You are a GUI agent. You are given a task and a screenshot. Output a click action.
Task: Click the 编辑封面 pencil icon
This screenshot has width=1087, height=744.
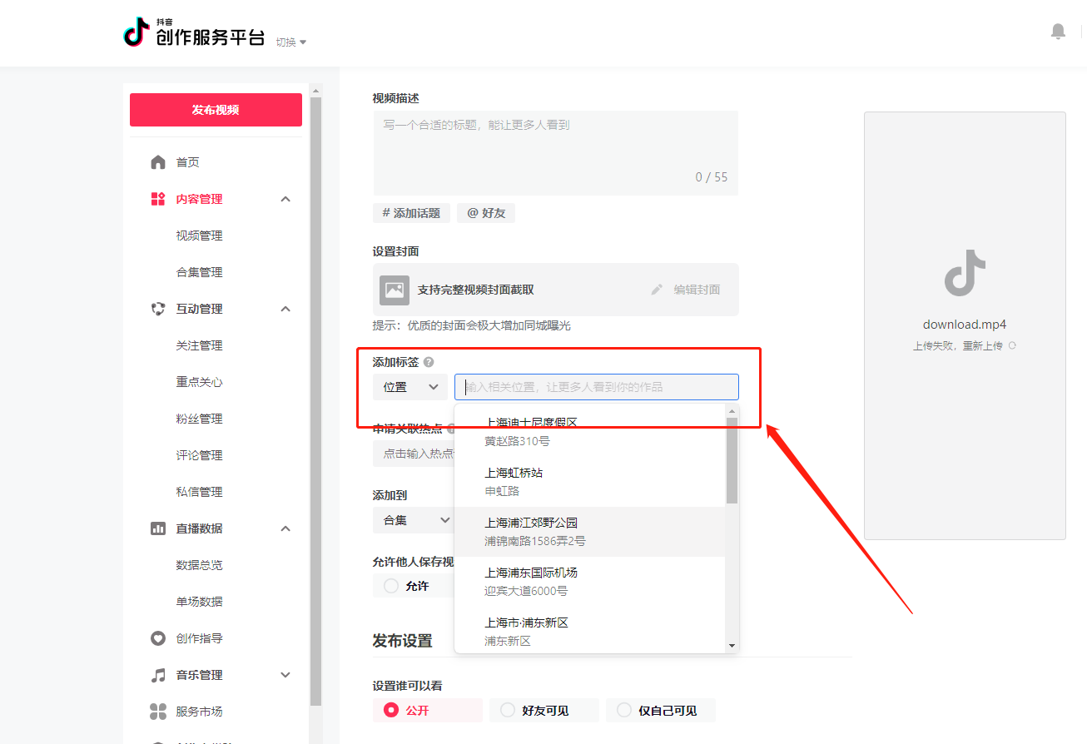[x=658, y=290]
